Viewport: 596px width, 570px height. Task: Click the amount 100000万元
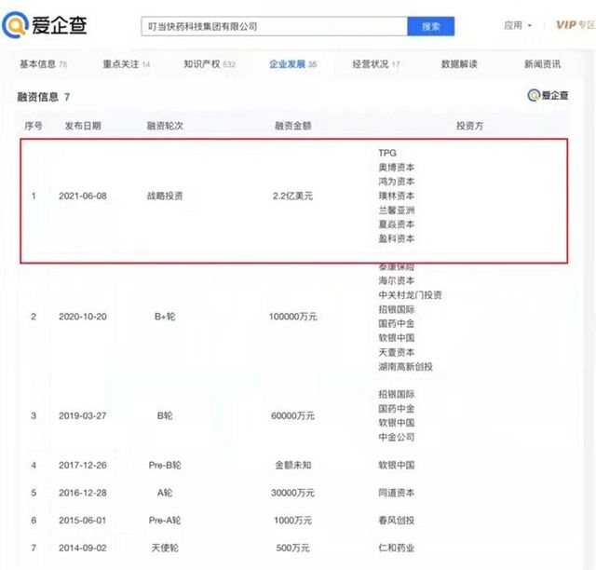tap(292, 317)
